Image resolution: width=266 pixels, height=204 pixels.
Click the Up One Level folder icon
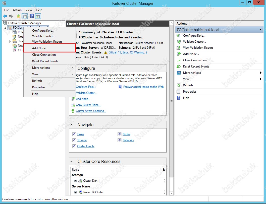point(19,16)
